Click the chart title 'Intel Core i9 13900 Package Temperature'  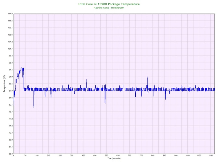tap(109, 4)
